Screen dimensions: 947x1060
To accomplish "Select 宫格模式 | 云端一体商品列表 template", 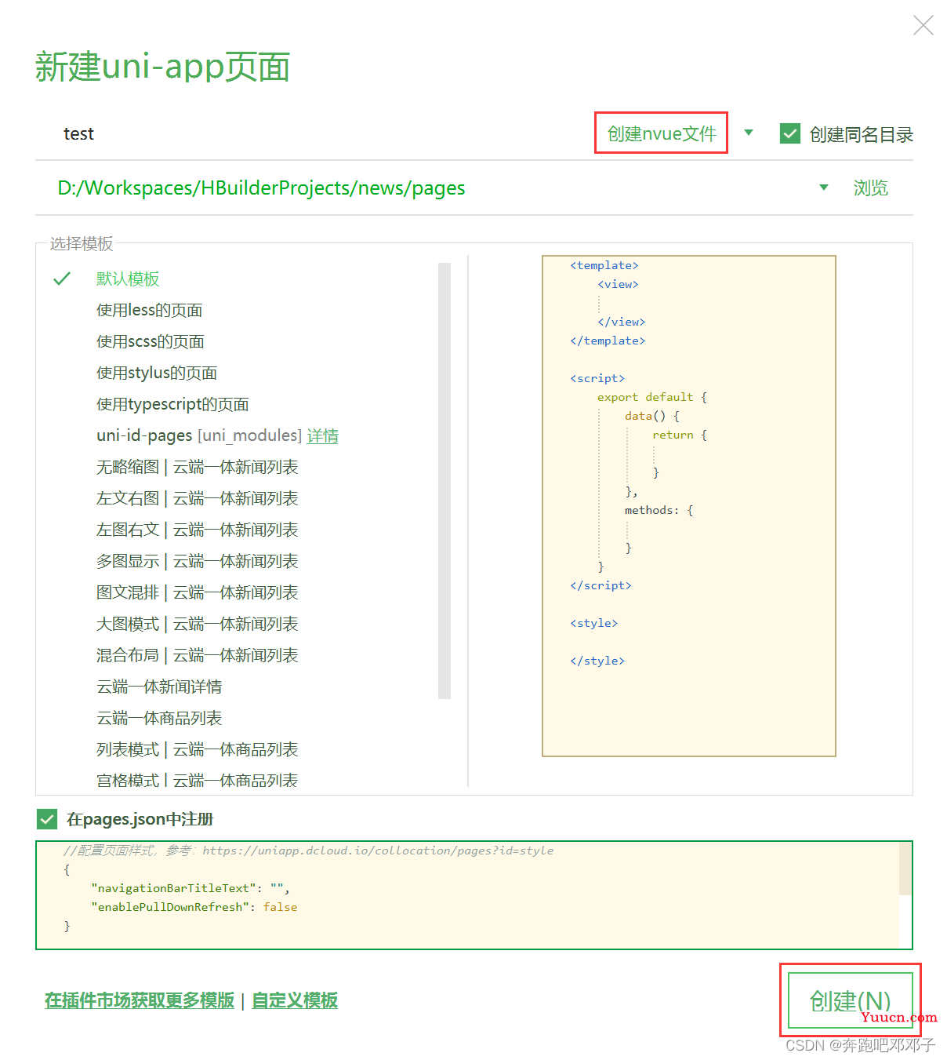I will (197, 781).
